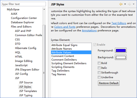Viewport: 137px width, 98px height.
Task: Select Attribute Names syntax element
Action: (x=71, y=49)
